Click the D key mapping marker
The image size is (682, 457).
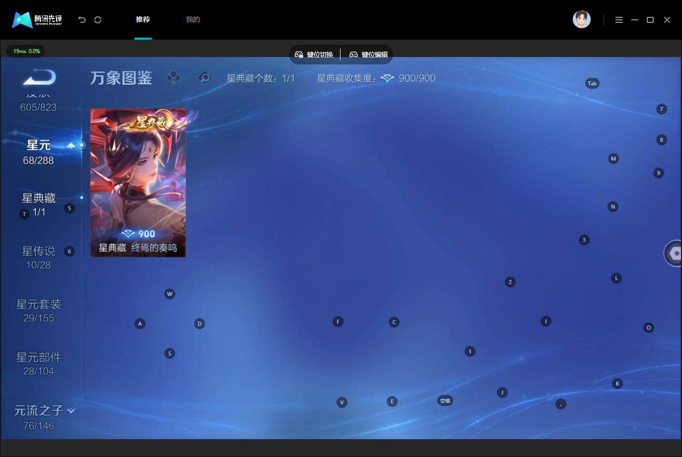coord(200,324)
